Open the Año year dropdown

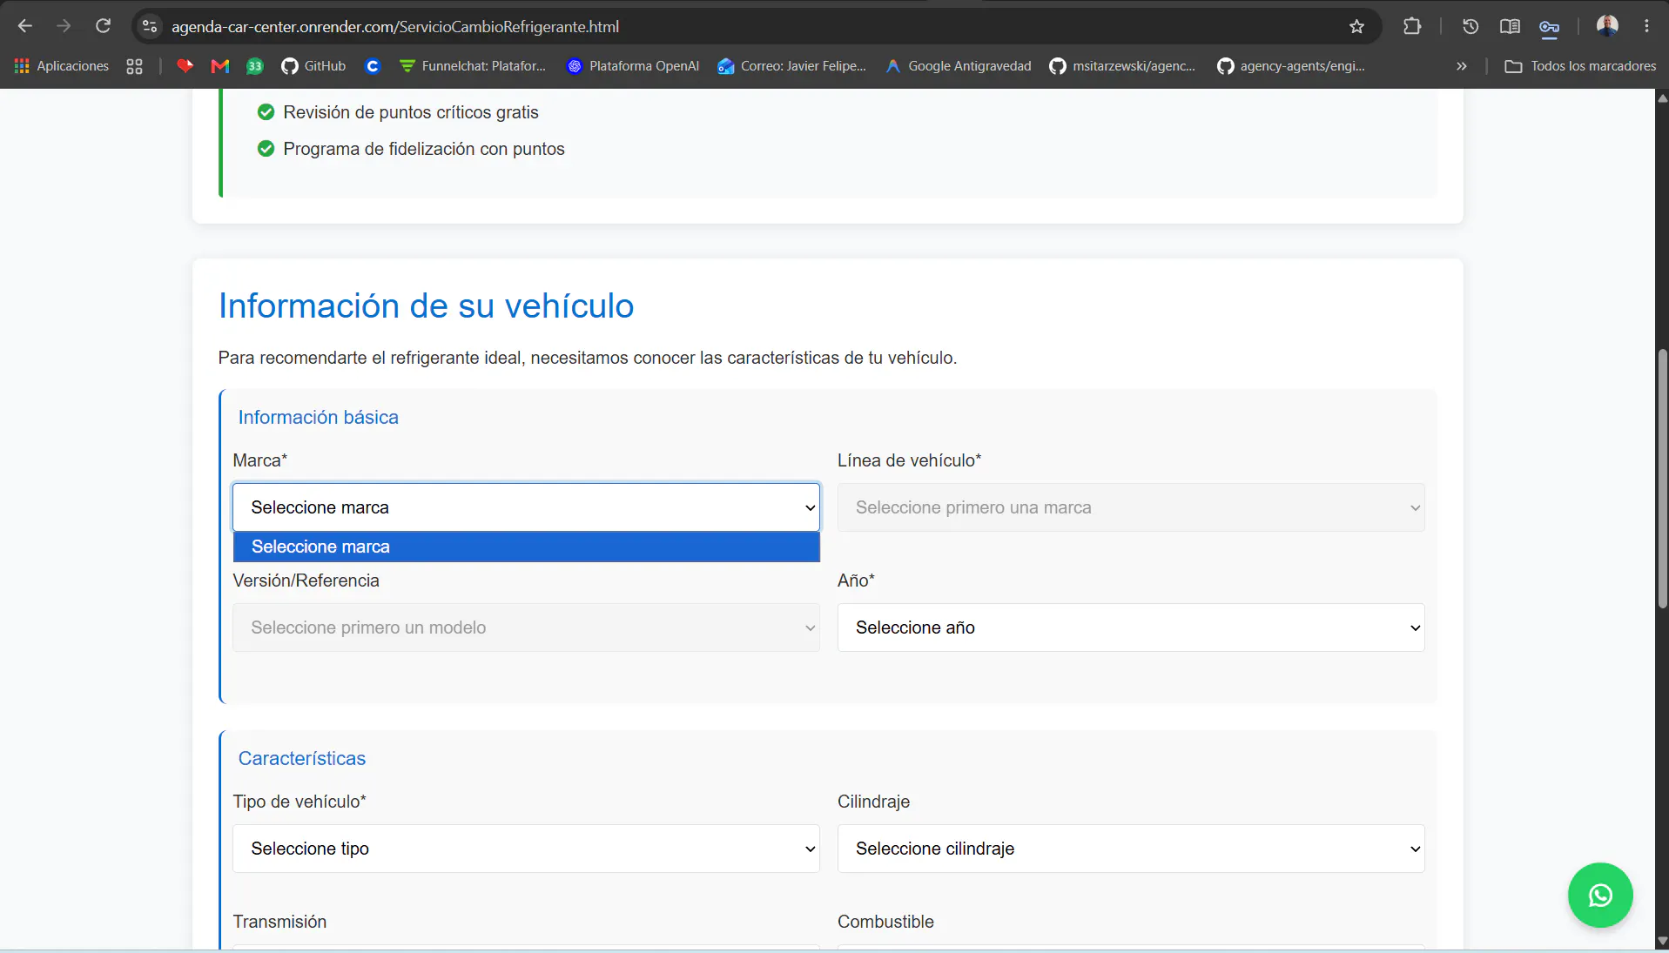click(1131, 628)
